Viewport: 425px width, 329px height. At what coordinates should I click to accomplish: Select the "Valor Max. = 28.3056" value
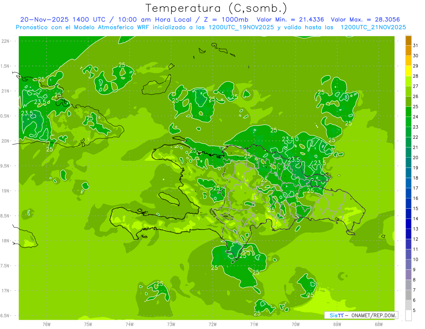pyautogui.click(x=365, y=20)
